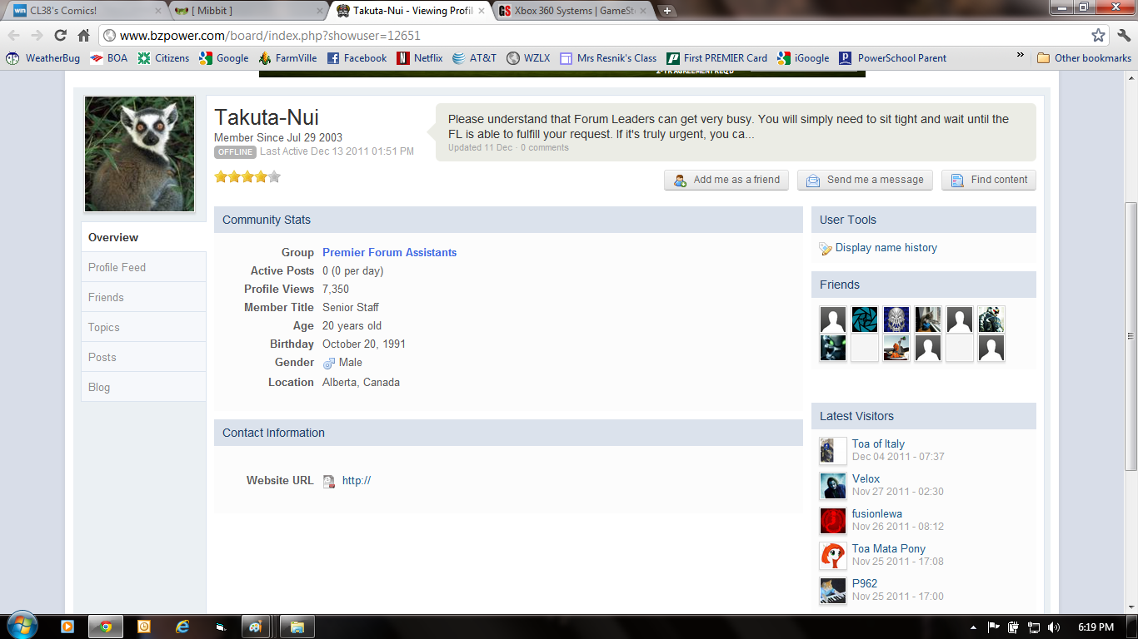The width and height of the screenshot is (1138, 639).
Task: Open the Friends tab in the profile sidebar
Action: (143, 297)
